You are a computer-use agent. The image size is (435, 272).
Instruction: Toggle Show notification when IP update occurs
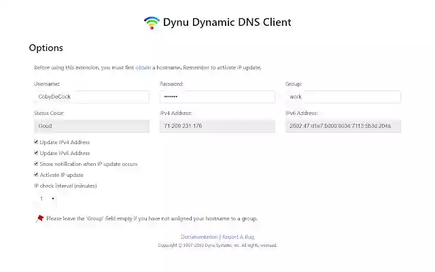click(x=36, y=164)
